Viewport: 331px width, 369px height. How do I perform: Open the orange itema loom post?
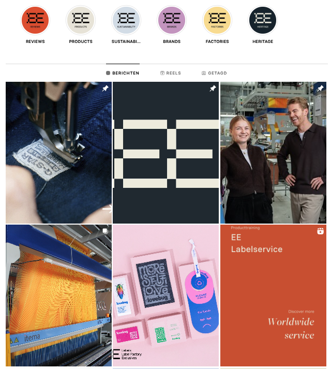click(58, 296)
